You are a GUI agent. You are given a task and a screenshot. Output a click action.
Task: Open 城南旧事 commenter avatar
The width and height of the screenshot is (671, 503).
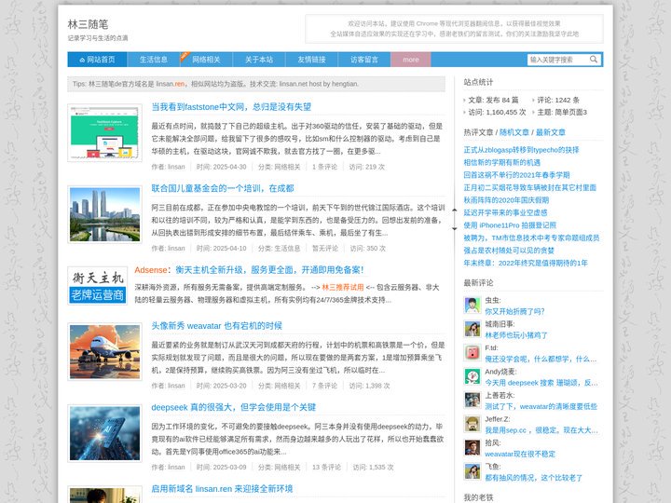click(472, 329)
